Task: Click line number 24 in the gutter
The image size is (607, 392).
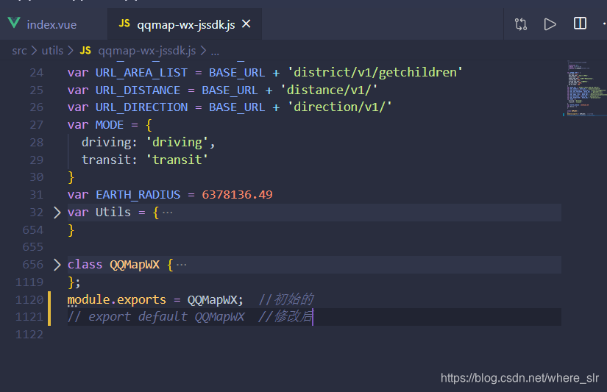Action: [x=36, y=73]
